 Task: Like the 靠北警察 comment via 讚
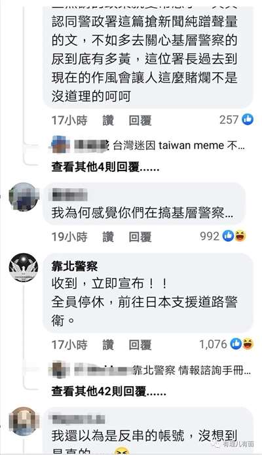tap(108, 345)
